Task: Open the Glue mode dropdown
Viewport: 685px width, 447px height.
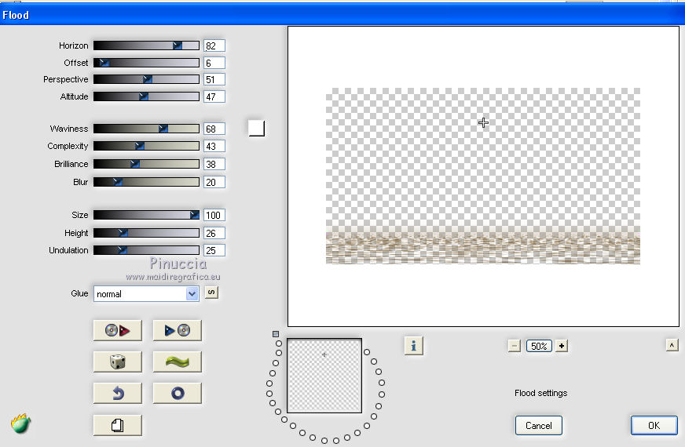Action: point(146,294)
